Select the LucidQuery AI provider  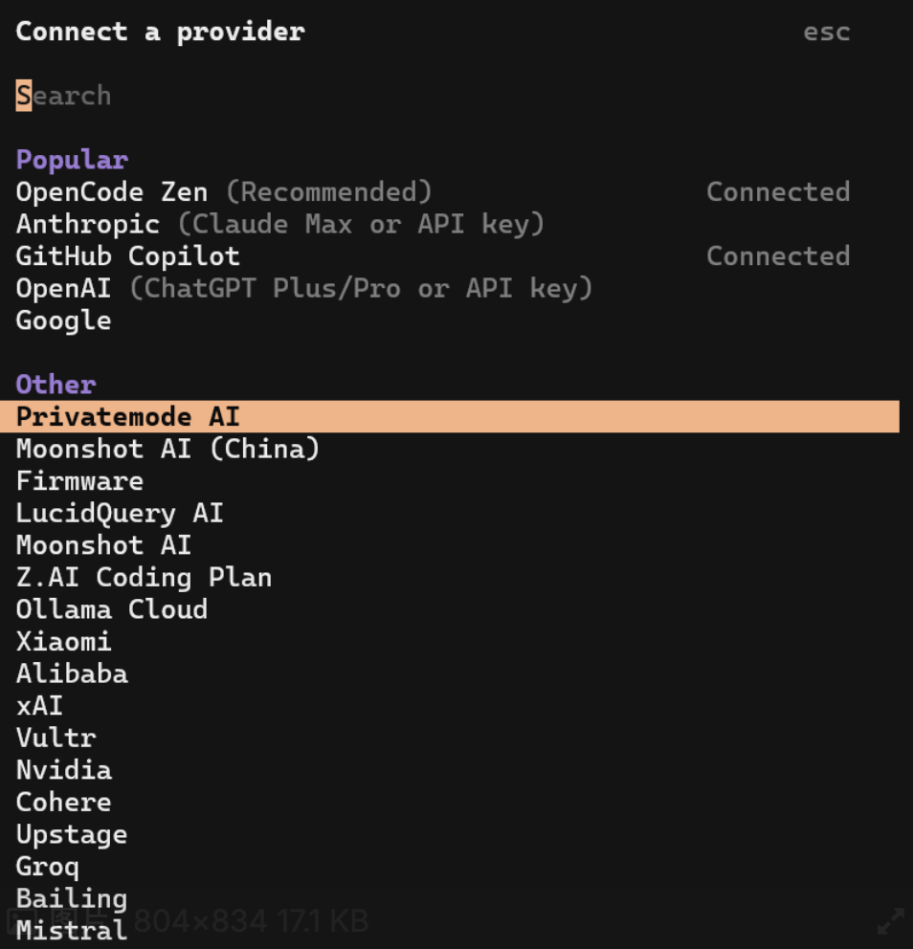point(120,513)
